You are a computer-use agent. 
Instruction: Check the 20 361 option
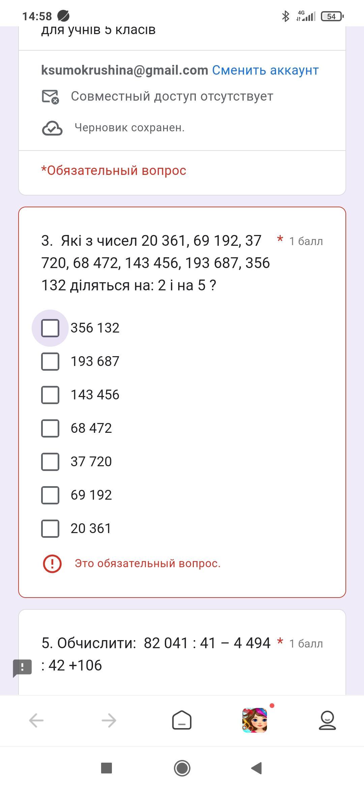pos(50,529)
